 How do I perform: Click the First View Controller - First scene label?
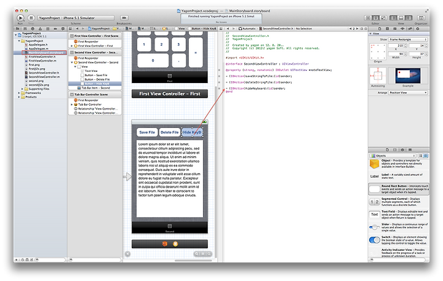170,93
